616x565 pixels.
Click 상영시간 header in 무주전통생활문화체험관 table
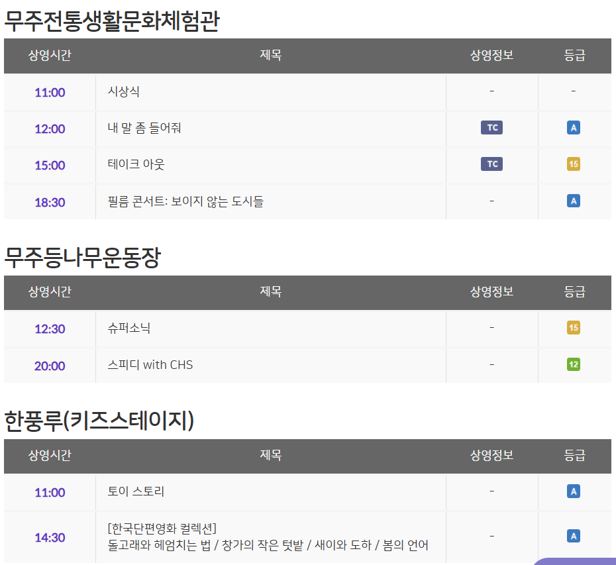(x=50, y=55)
